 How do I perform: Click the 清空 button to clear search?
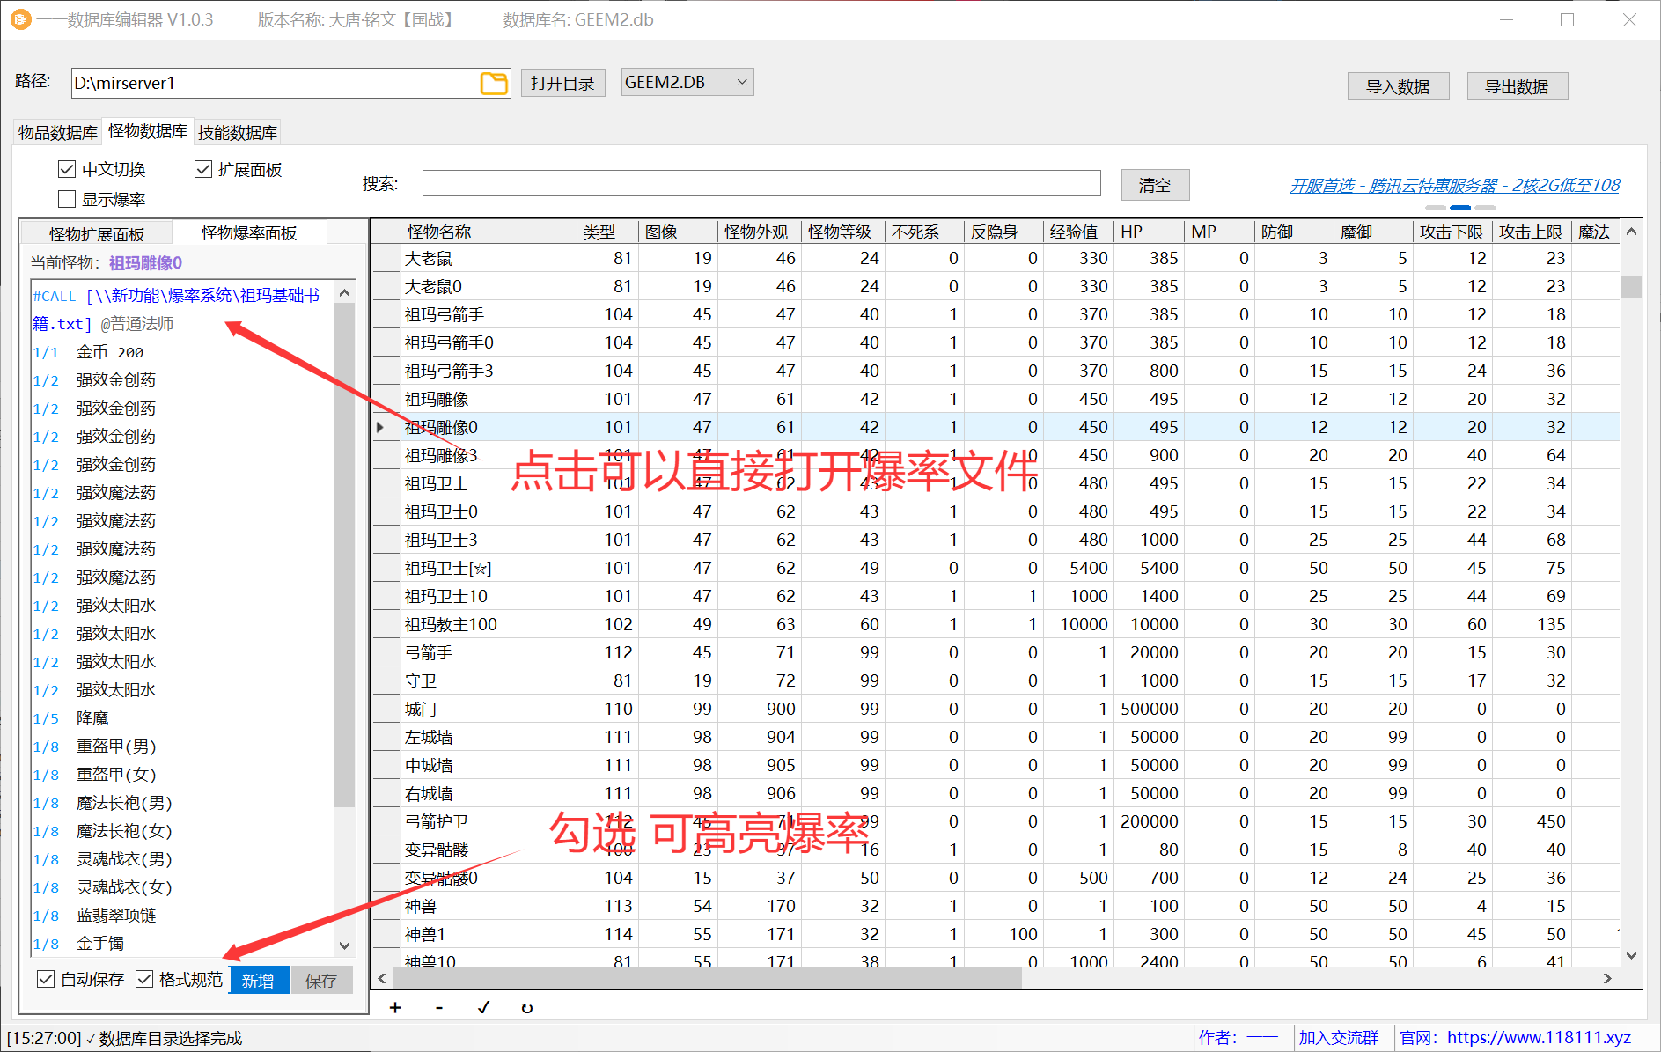tap(1155, 184)
